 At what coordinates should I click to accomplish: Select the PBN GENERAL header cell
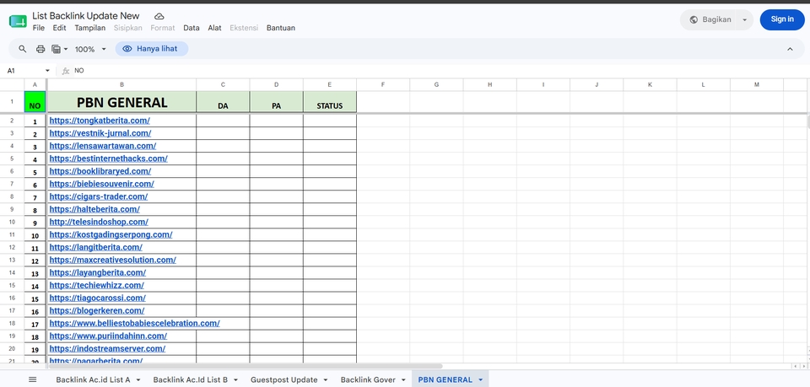pyautogui.click(x=121, y=102)
